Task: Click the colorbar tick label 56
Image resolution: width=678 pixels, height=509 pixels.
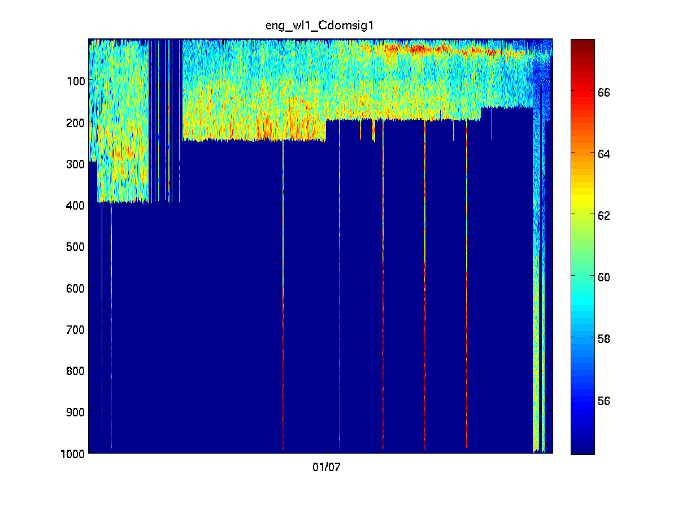Action: pos(603,401)
